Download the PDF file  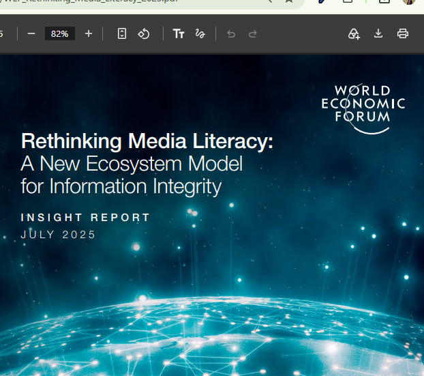click(x=378, y=34)
